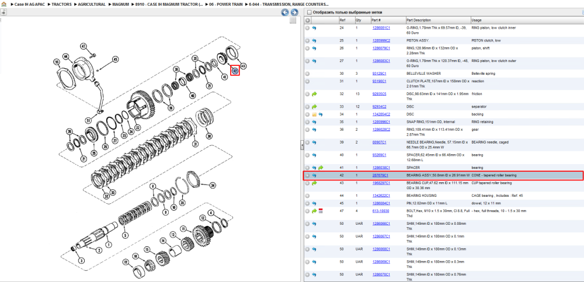Click the panel pin icon below home
Image resolution: width=584 pixels, height=282 pixels.
pyautogui.click(x=4, y=12)
